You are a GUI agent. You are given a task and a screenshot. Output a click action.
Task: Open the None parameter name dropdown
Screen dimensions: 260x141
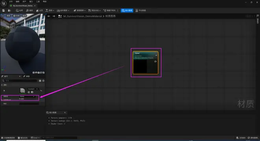[x=27, y=96]
